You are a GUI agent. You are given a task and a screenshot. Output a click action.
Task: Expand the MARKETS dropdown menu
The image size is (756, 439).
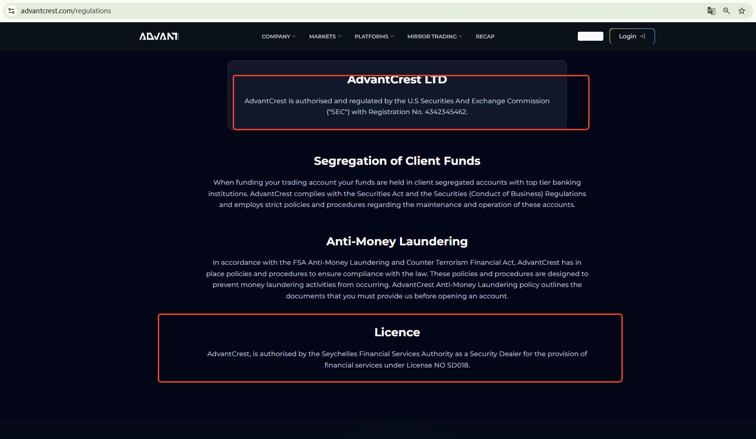pos(325,36)
